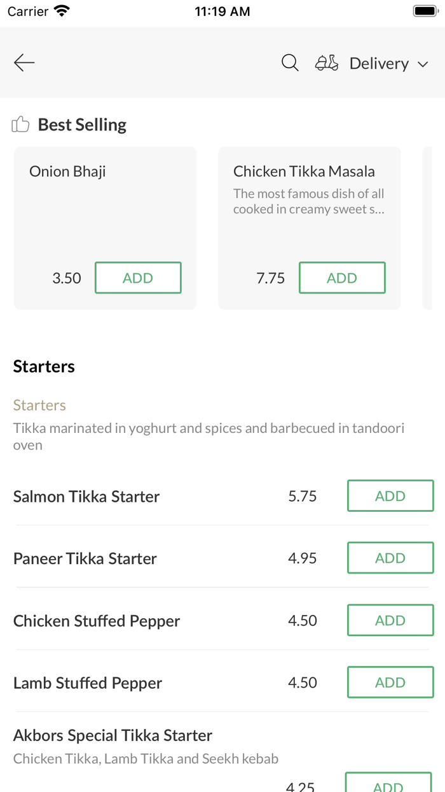Add Salmon Tikka Starter to the order
This screenshot has width=445, height=792.
pyautogui.click(x=390, y=496)
